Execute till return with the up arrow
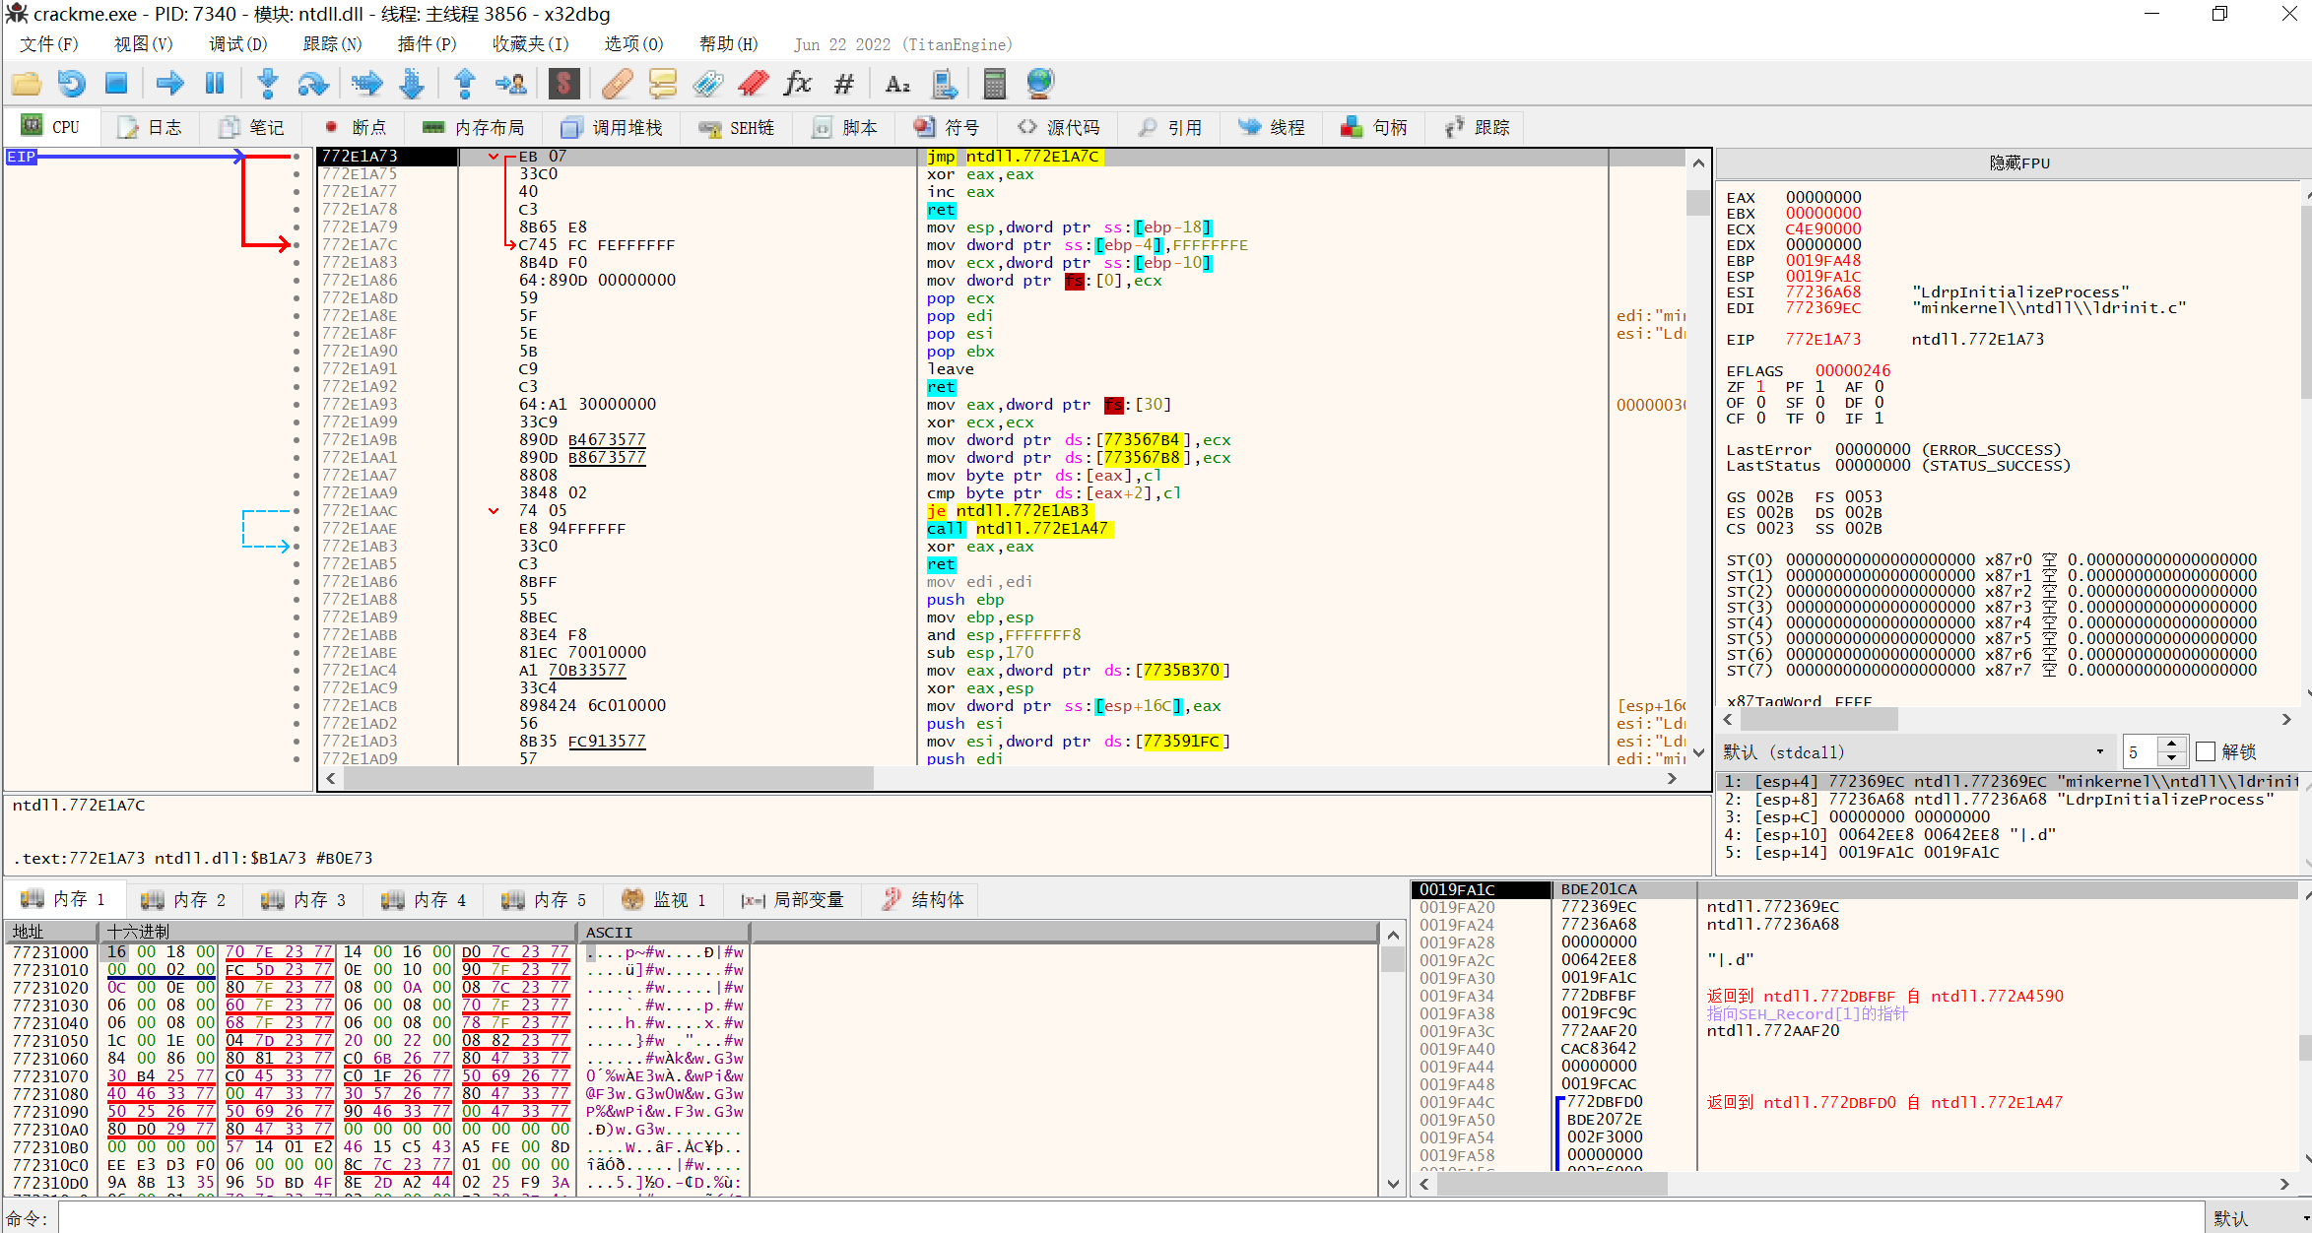The image size is (2312, 1233). (x=465, y=84)
